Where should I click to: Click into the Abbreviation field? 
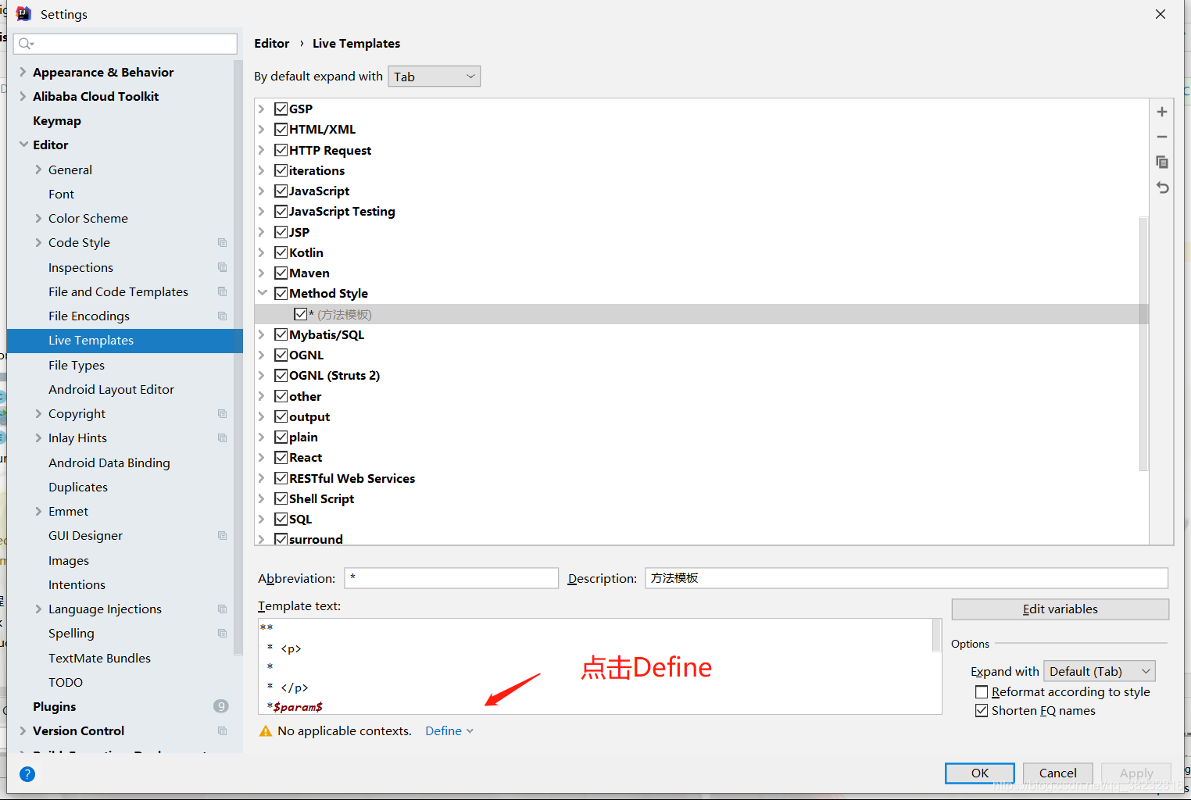(x=452, y=578)
